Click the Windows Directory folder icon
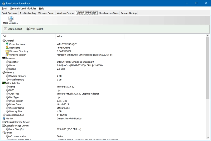This screenshot has width=211, height=141. [x=7, y=51]
